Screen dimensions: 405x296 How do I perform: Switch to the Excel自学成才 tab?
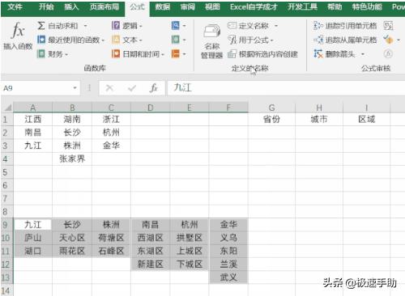coord(254,6)
